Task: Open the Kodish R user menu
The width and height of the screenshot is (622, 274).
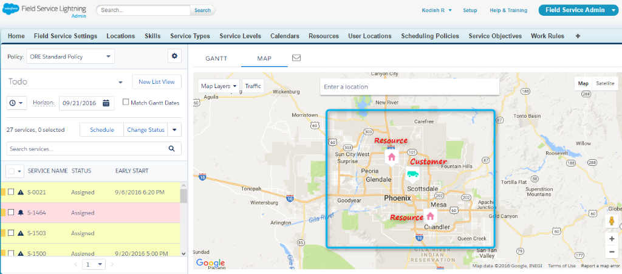Action: [436, 10]
